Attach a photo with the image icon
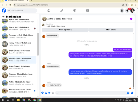Viewport: 138px width, 102px height. coord(46,93)
